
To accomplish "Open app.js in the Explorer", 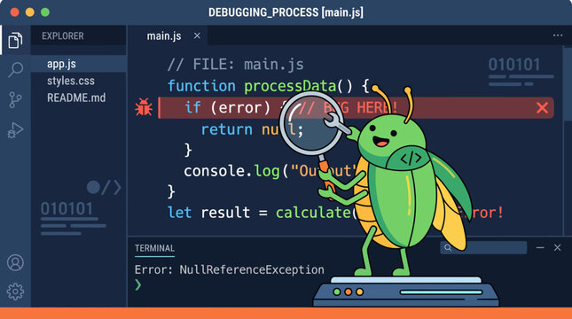I will coord(79,64).
